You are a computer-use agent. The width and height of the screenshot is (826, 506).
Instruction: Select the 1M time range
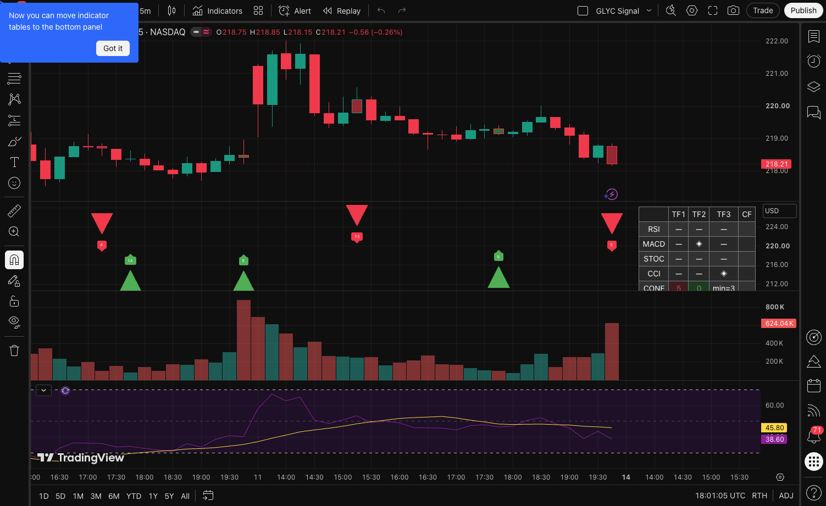78,496
